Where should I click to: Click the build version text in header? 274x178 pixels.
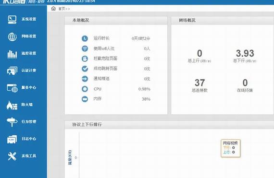pos(71,1)
